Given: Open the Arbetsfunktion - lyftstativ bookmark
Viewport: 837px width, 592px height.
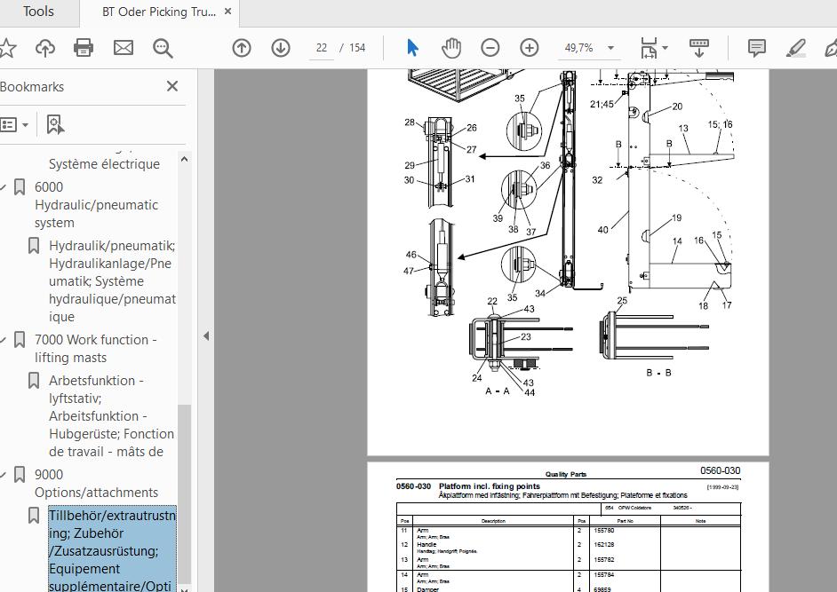Looking at the screenshot, I should point(111,416).
